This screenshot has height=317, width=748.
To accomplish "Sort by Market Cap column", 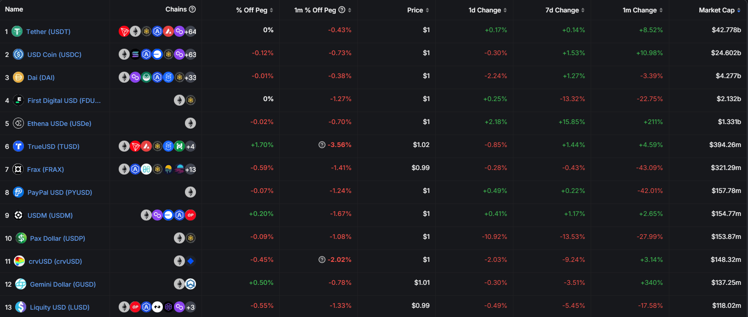I will [719, 10].
